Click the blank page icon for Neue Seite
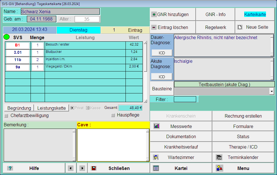This screenshot has height=175, width=277. click(x=240, y=27)
